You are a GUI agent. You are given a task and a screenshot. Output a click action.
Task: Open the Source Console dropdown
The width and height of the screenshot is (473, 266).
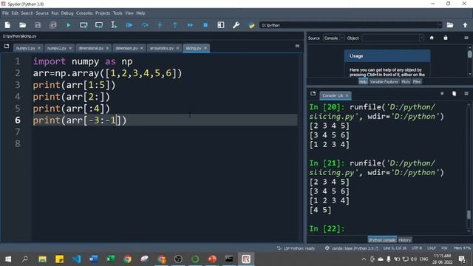pyautogui.click(x=333, y=38)
